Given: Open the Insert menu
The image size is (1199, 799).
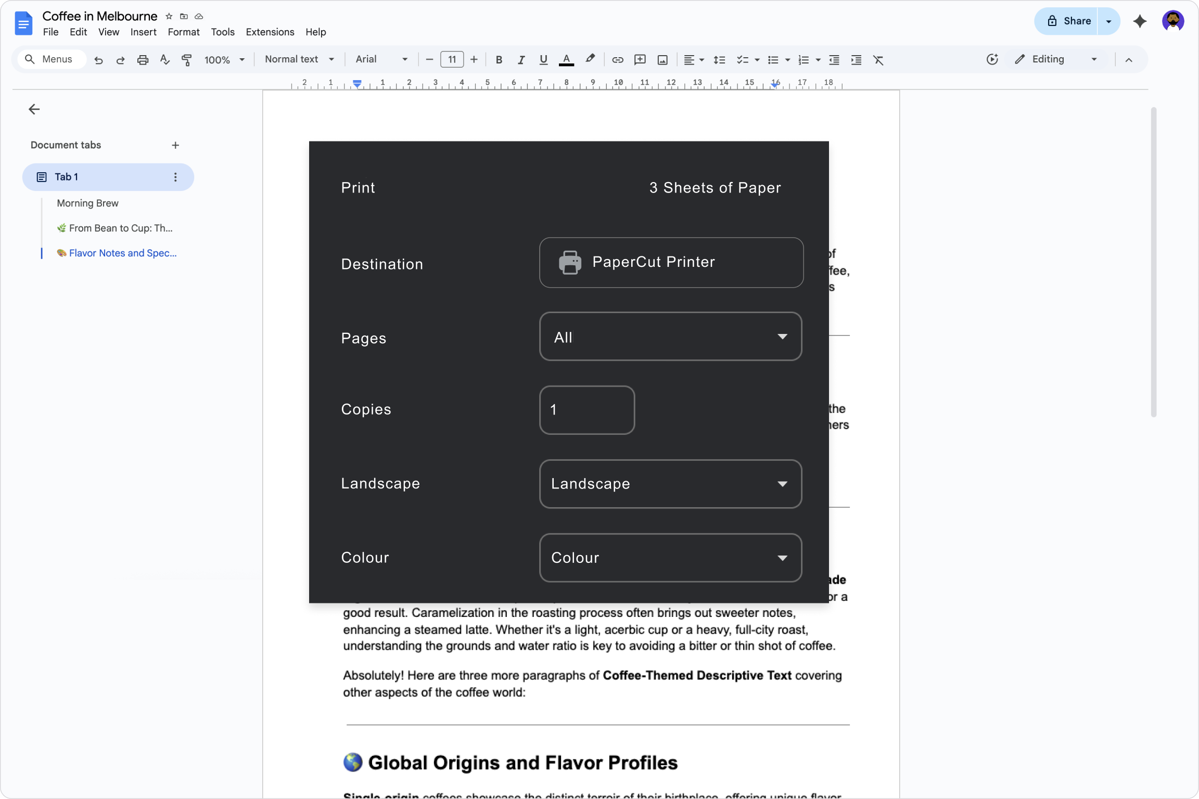Looking at the screenshot, I should (143, 32).
